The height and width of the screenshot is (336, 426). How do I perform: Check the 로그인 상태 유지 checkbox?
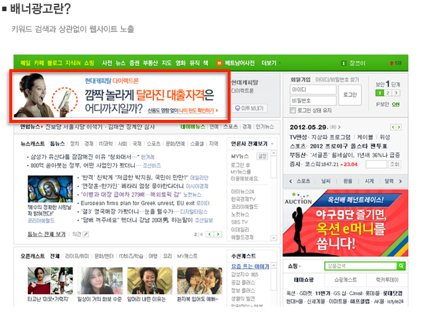pyautogui.click(x=292, y=110)
